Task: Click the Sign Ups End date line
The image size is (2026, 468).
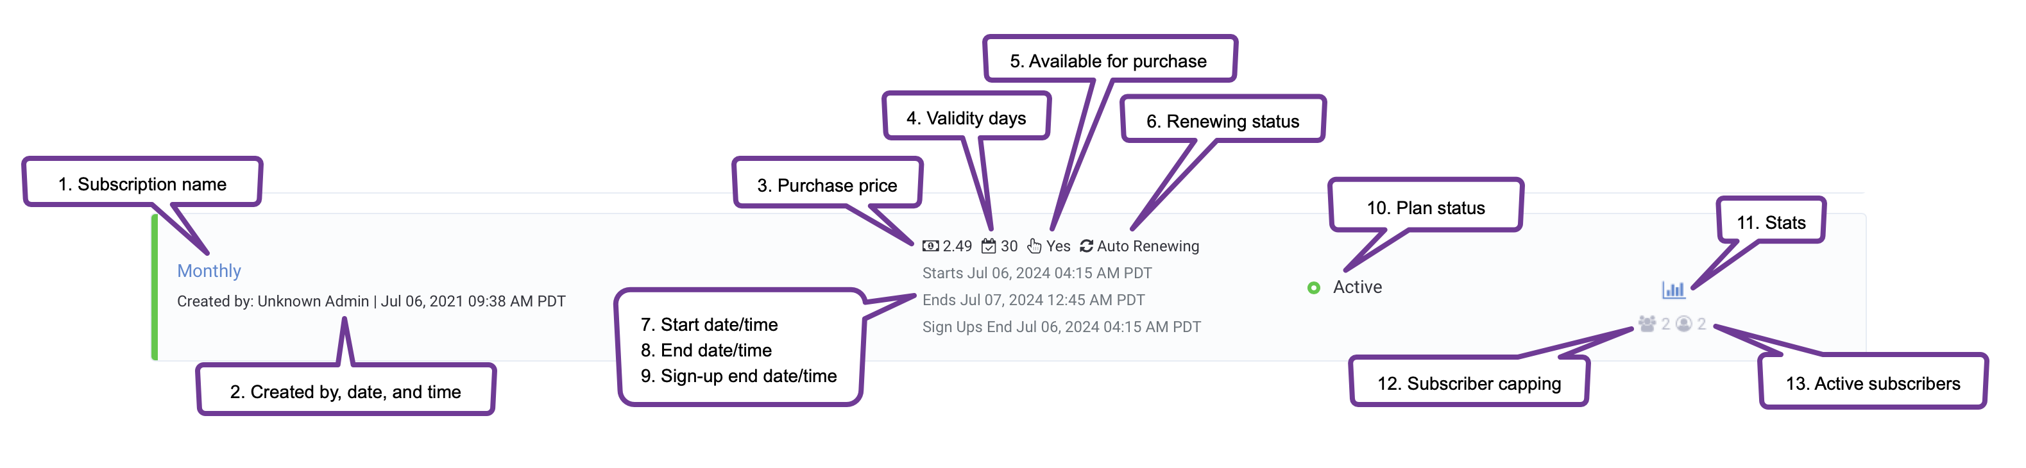Action: coord(1062,326)
